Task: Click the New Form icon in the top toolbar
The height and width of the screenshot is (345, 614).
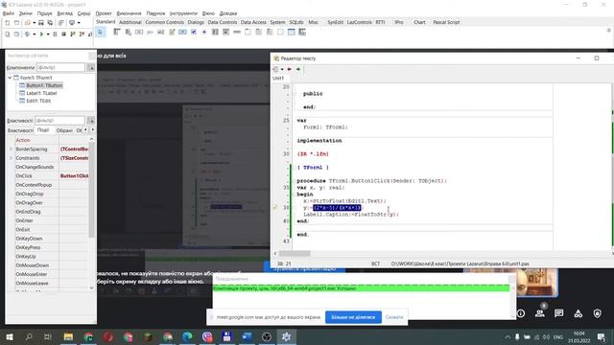Action: 16,23
